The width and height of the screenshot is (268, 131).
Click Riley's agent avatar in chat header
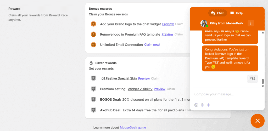pos(204,23)
